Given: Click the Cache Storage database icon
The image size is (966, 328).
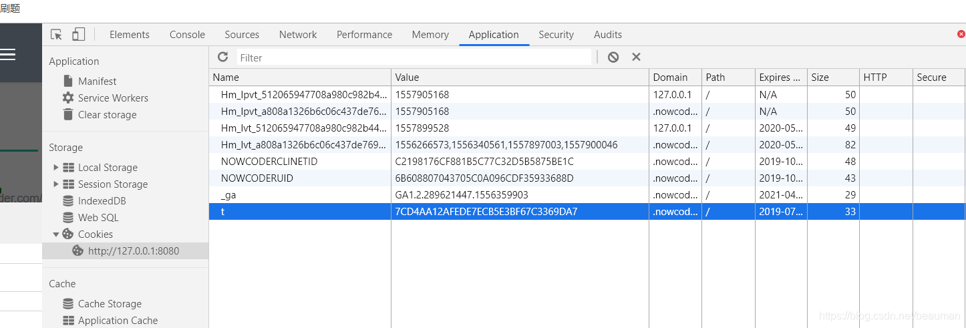Looking at the screenshot, I should [x=67, y=304].
